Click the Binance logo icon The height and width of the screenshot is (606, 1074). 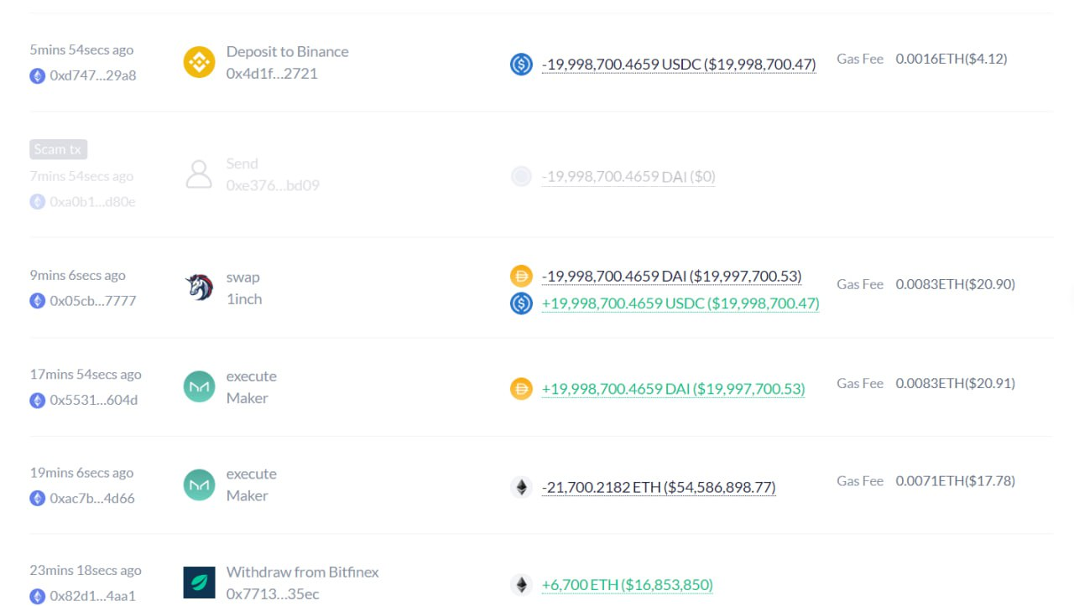click(199, 62)
